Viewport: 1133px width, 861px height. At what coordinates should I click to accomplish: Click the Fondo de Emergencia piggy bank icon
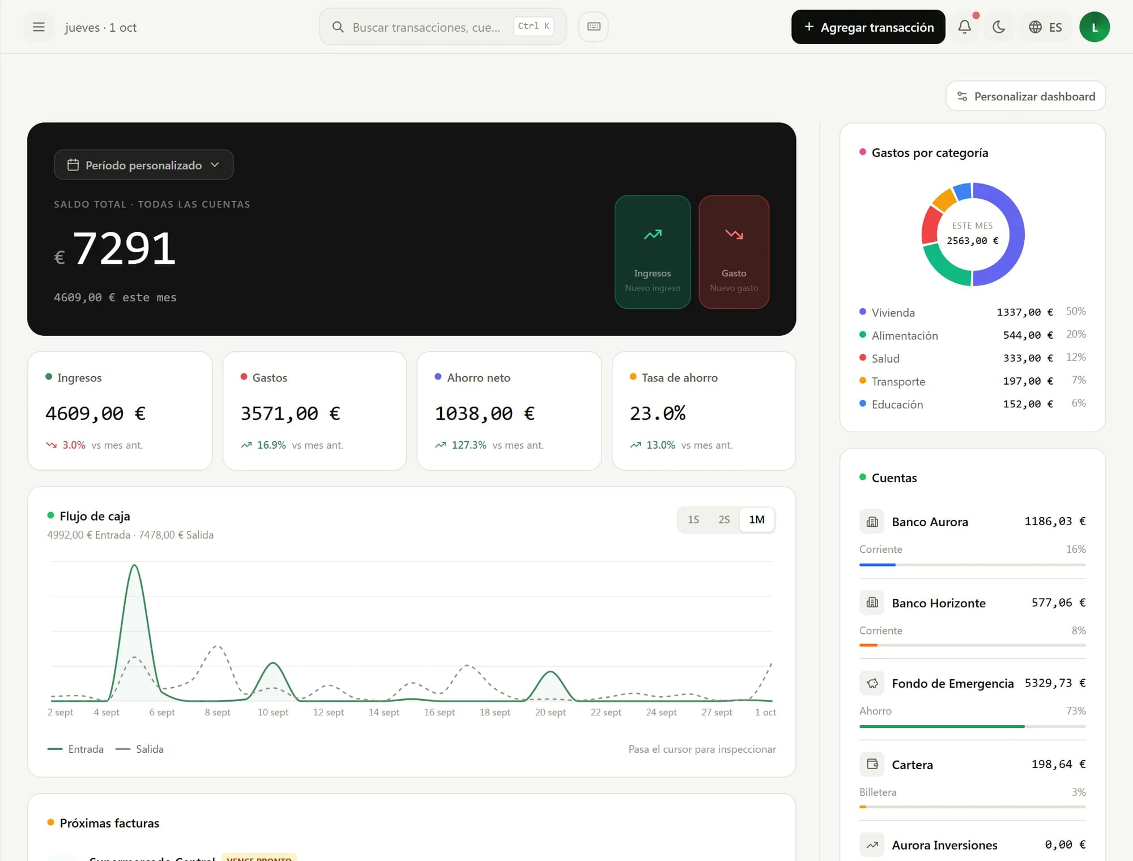[x=872, y=683]
